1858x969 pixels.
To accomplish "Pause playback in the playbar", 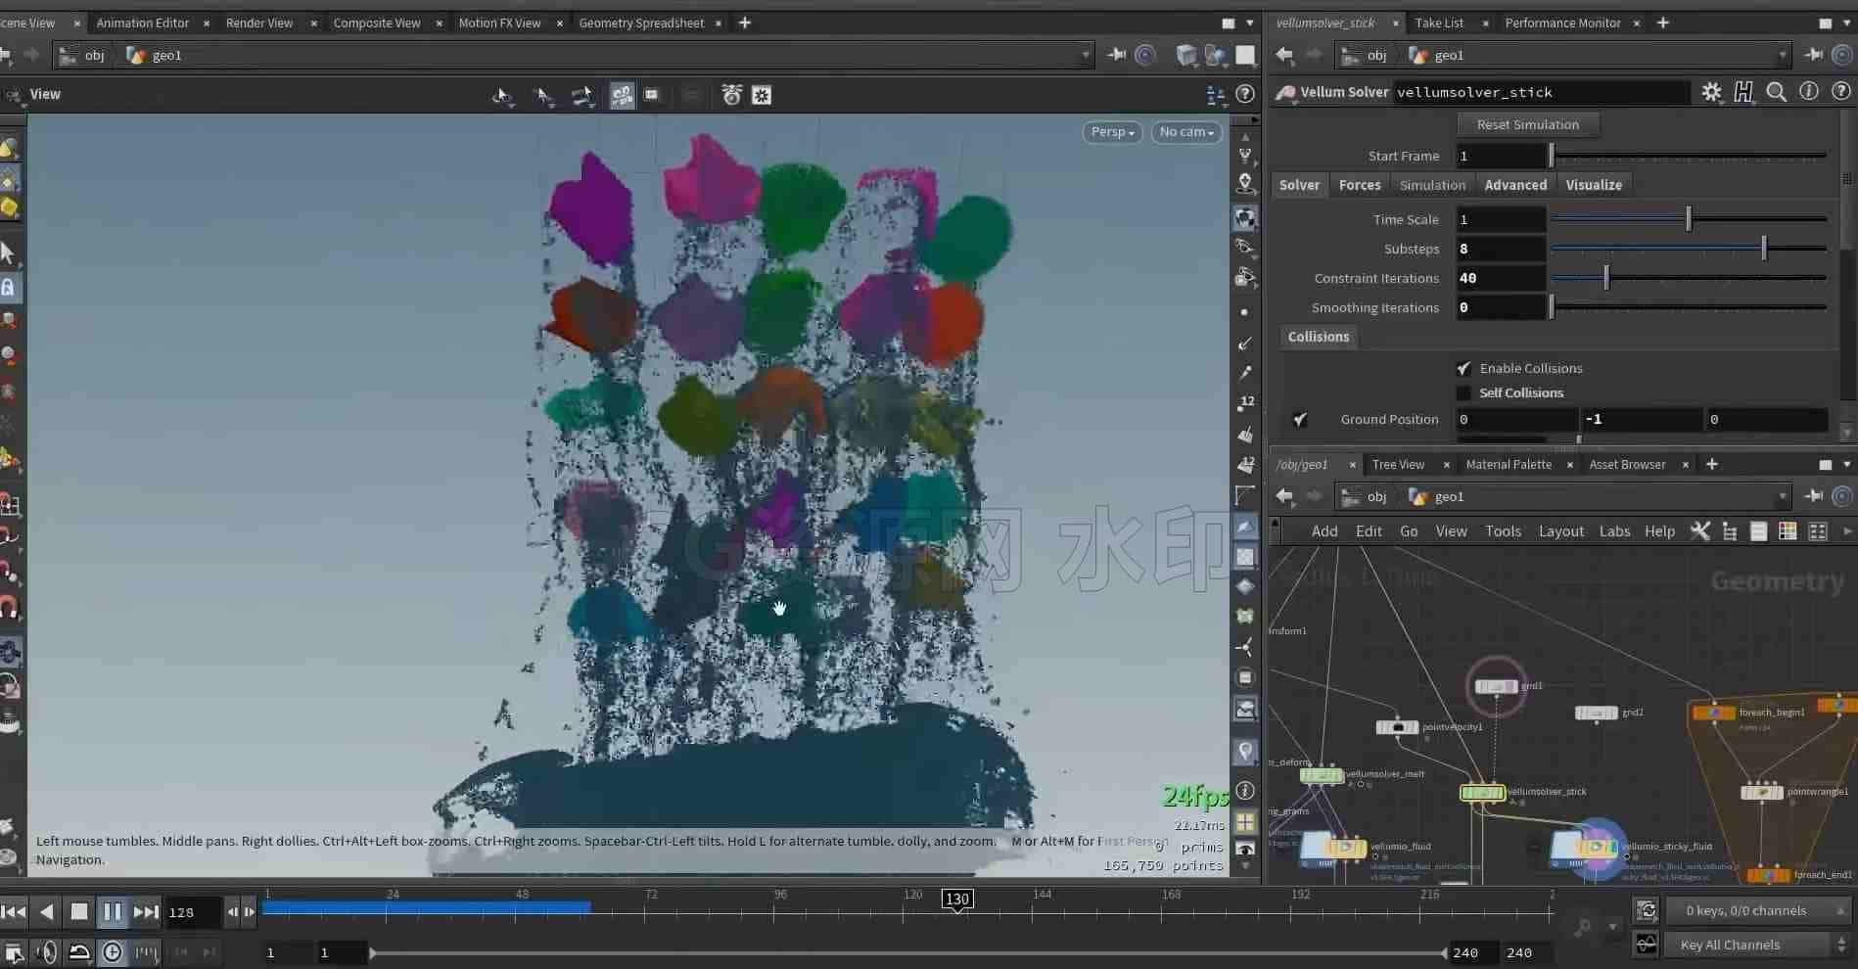I will click(113, 912).
